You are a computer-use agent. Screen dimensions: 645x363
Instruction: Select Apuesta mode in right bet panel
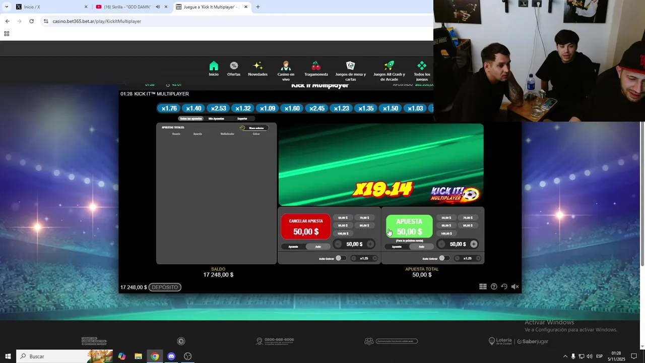397,247
